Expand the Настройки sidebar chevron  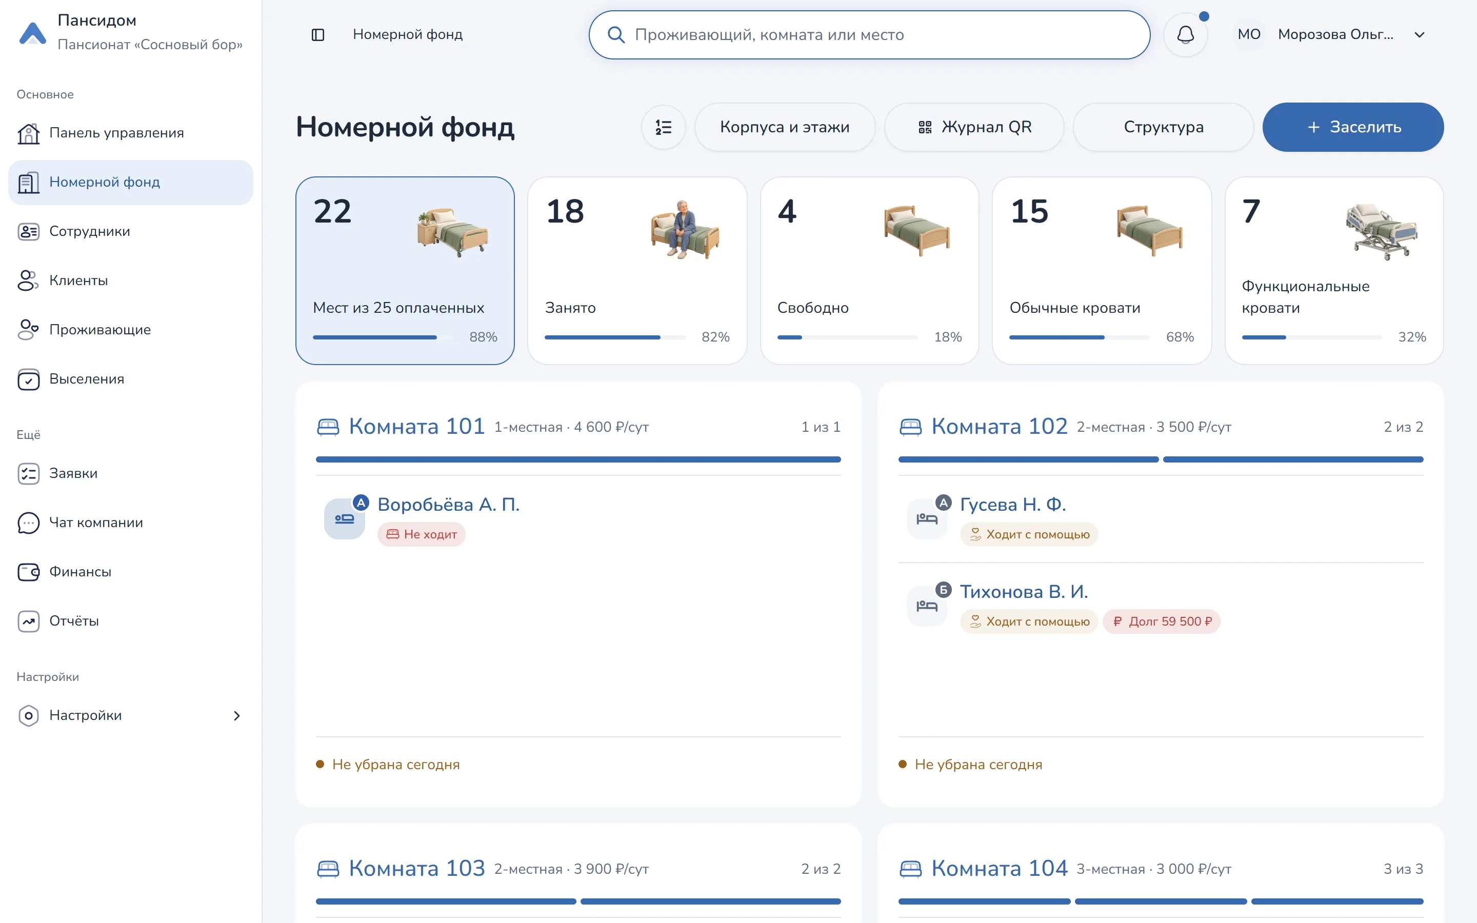pos(237,715)
